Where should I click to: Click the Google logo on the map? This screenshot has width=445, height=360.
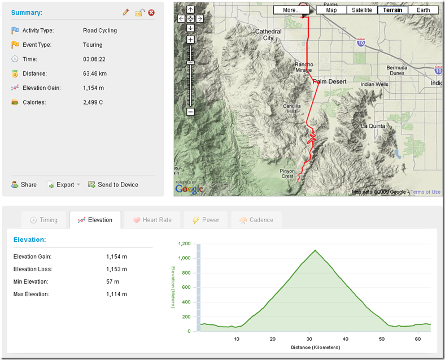pyautogui.click(x=189, y=189)
